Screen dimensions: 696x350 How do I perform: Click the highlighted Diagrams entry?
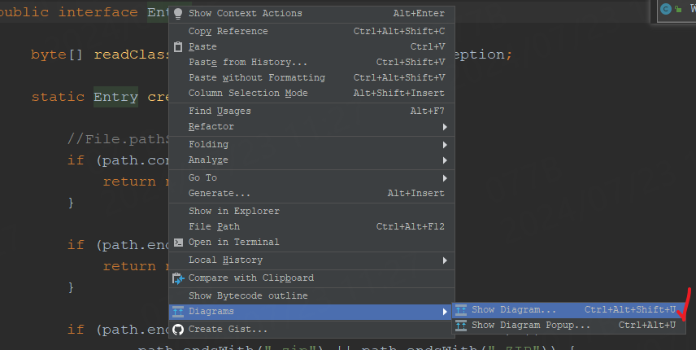311,312
